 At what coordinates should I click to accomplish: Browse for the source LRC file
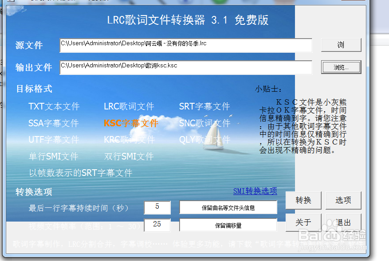[x=341, y=45]
